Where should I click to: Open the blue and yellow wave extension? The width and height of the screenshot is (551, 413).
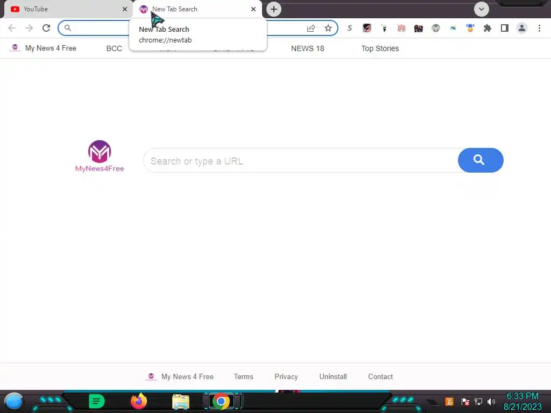click(453, 28)
